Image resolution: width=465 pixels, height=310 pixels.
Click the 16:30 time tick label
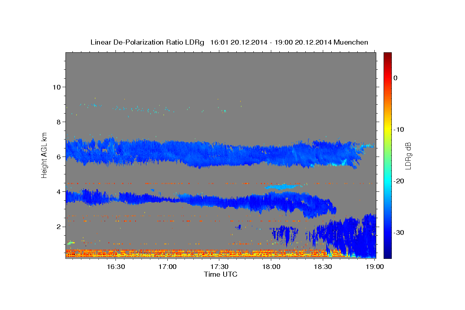(x=116, y=267)
